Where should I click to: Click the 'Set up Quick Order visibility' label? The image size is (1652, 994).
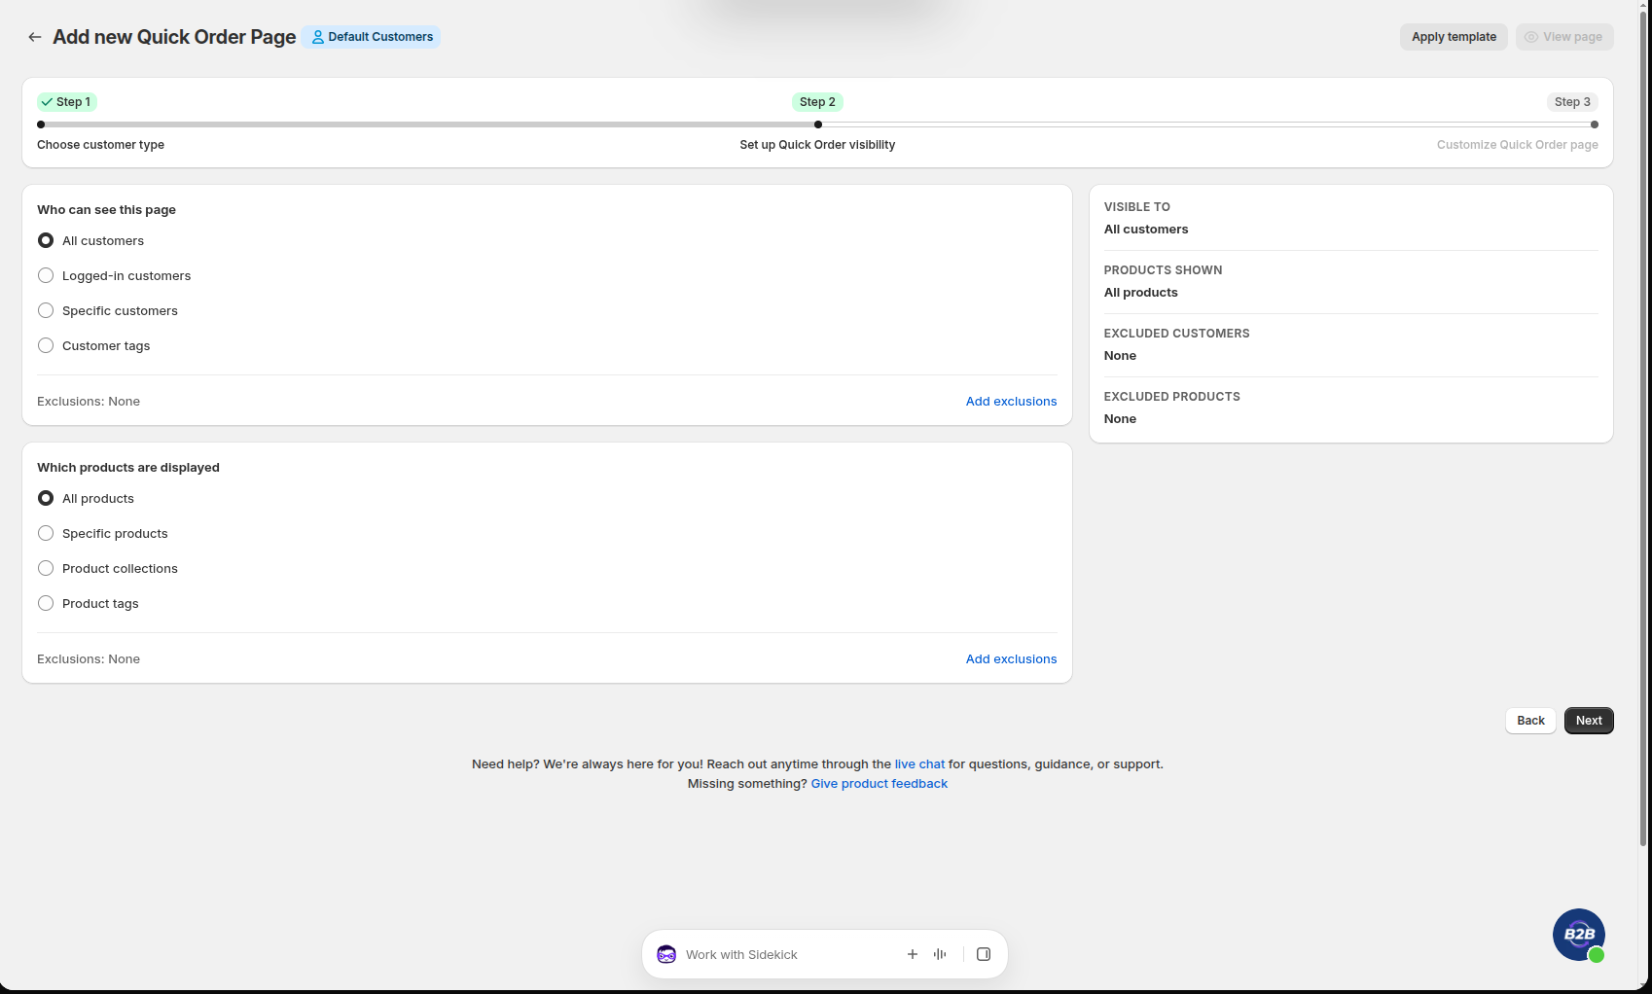point(817,145)
